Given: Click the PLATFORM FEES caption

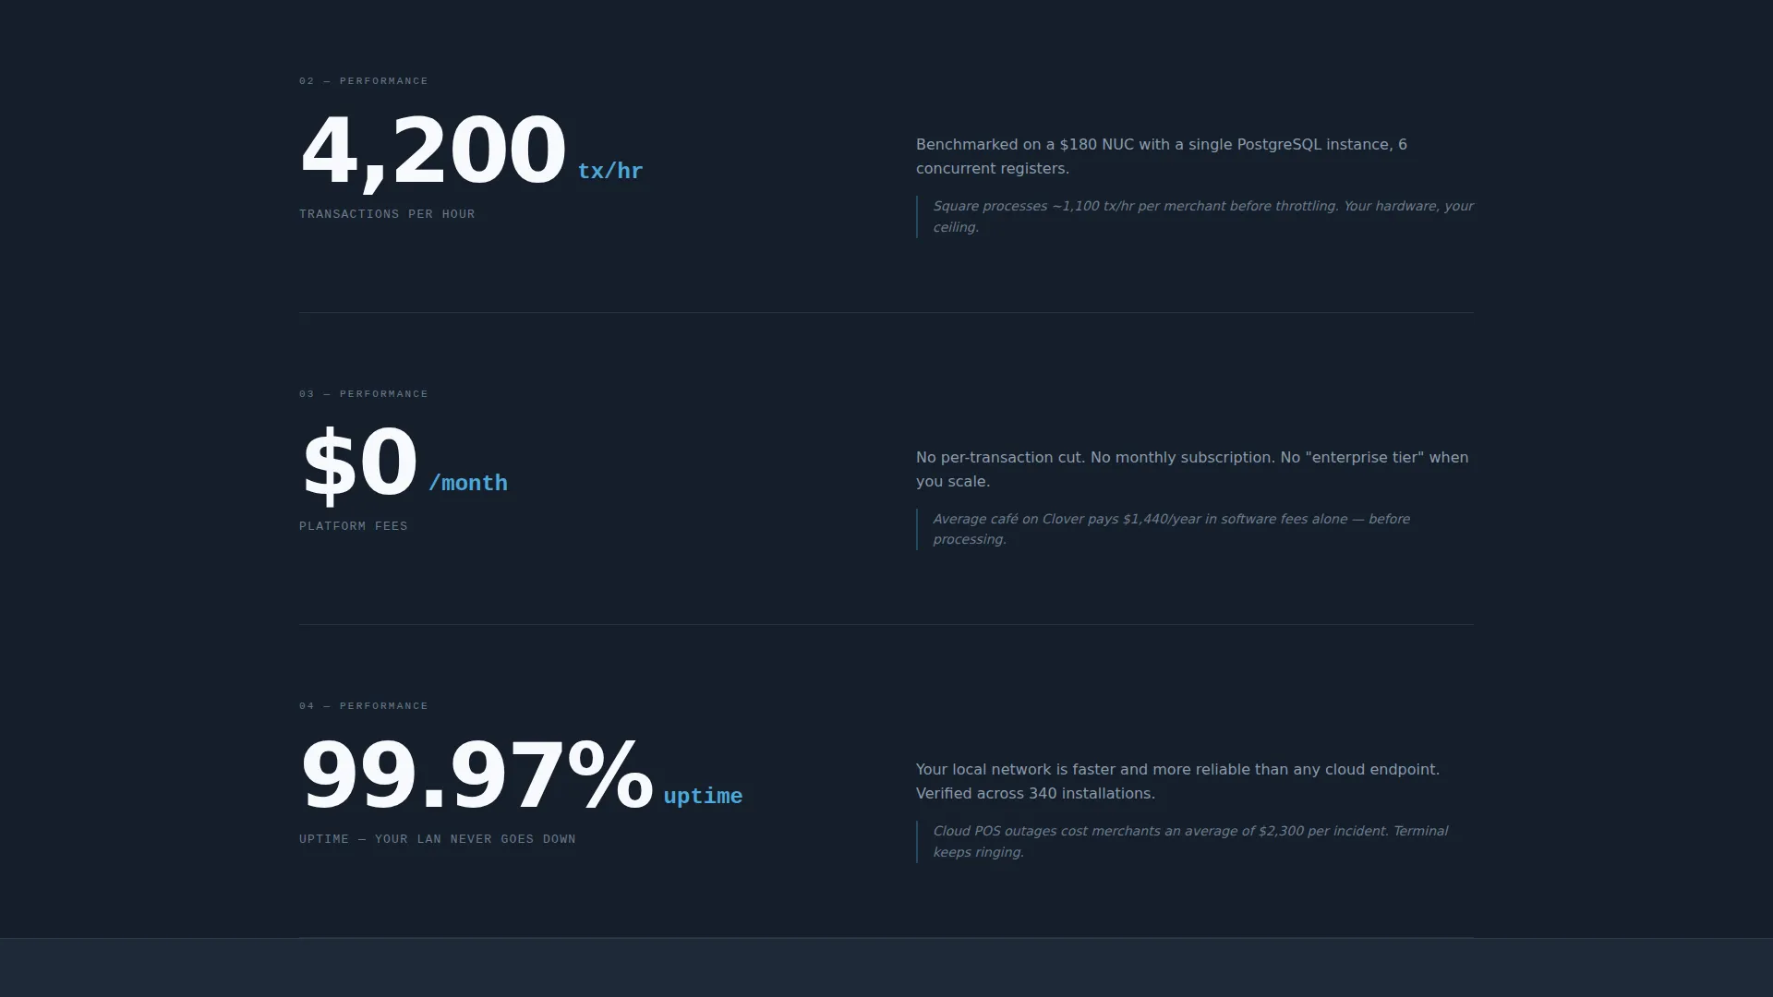Looking at the screenshot, I should (354, 526).
